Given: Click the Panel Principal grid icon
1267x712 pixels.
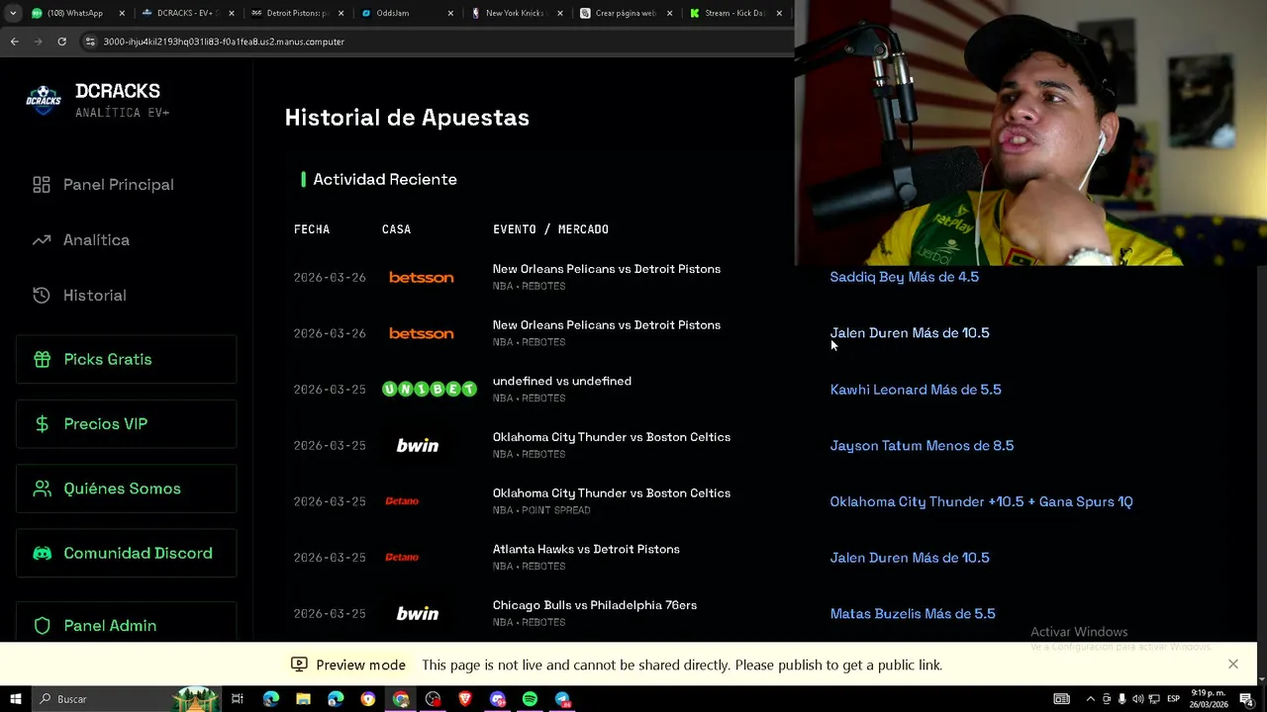Looking at the screenshot, I should coord(42,185).
